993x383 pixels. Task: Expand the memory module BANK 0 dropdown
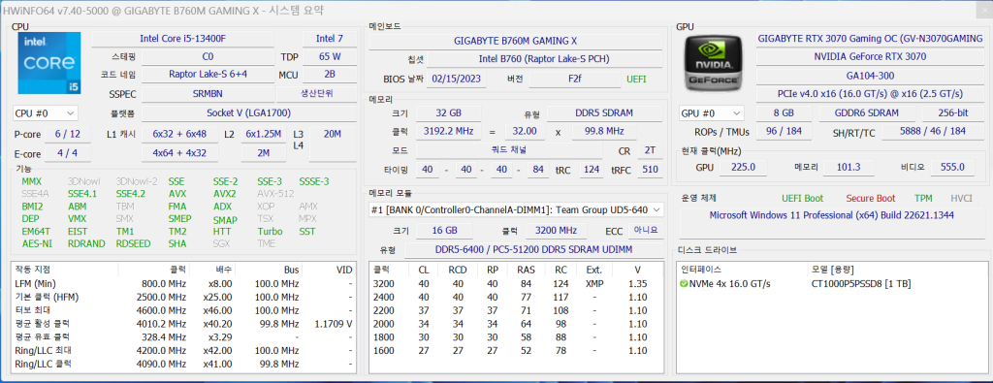tap(516, 209)
